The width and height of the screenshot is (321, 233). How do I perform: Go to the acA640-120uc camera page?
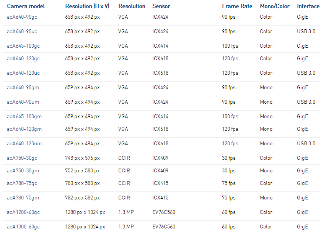click(23, 73)
